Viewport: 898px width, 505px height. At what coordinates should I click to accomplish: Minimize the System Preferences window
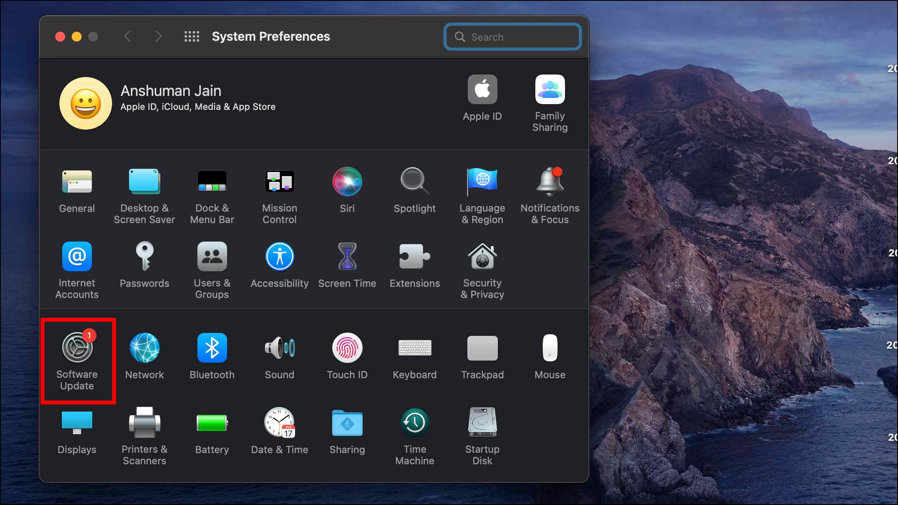pos(77,37)
